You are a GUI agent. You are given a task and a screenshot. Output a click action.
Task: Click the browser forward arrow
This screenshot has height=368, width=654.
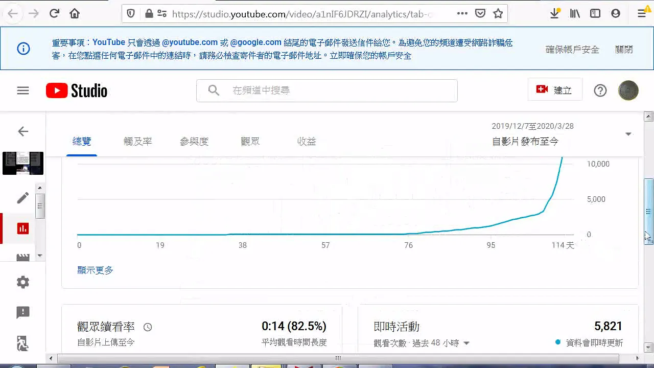click(34, 14)
